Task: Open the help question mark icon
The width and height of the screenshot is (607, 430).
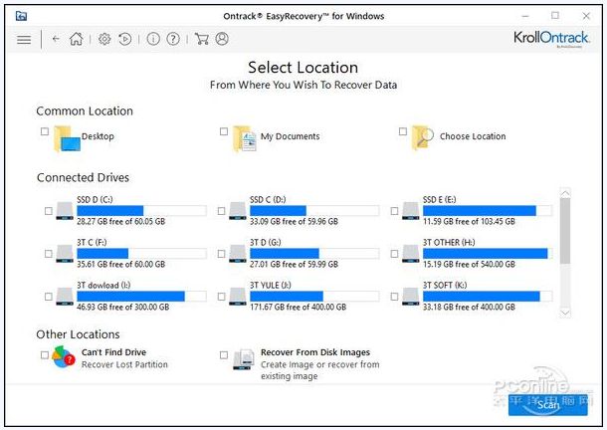Action: [173, 39]
